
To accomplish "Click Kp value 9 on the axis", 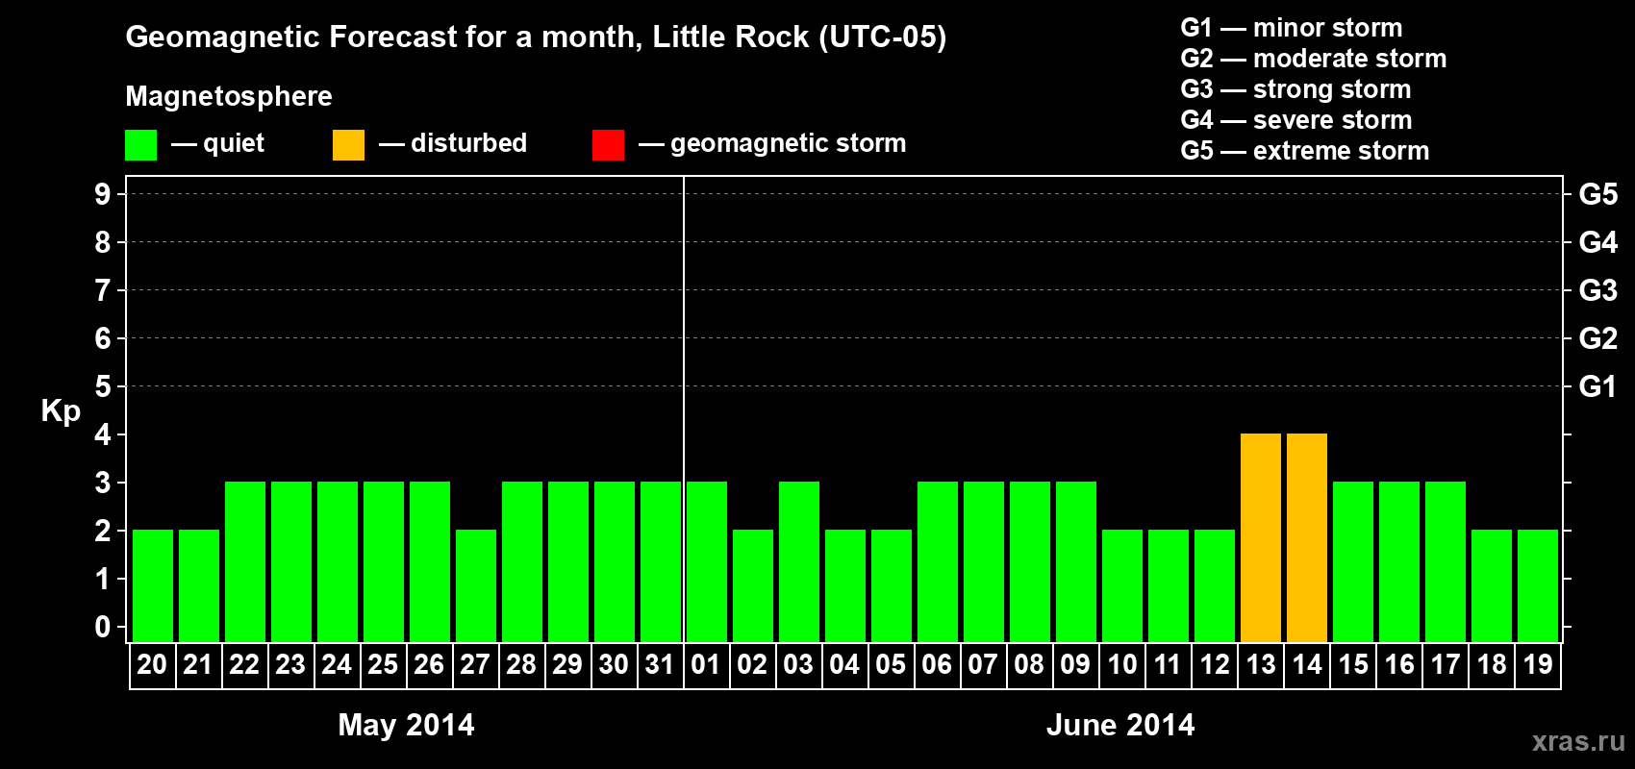I will 103,194.
